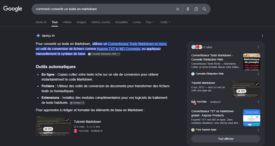
Task: Click the Conseils Rédaction Web +1 source chip
Action: (x=104, y=54)
